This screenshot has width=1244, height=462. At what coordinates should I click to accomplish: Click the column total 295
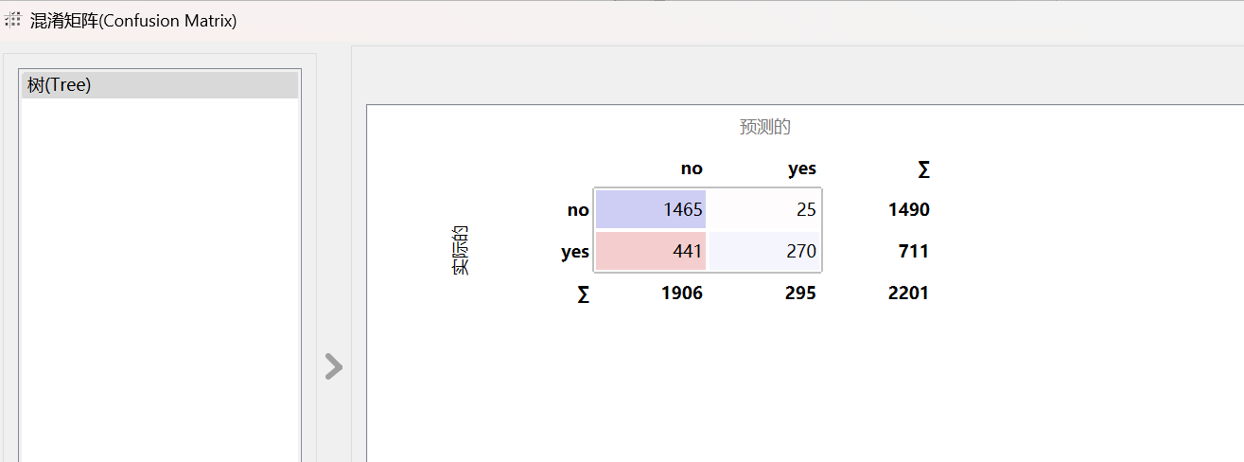click(x=800, y=293)
